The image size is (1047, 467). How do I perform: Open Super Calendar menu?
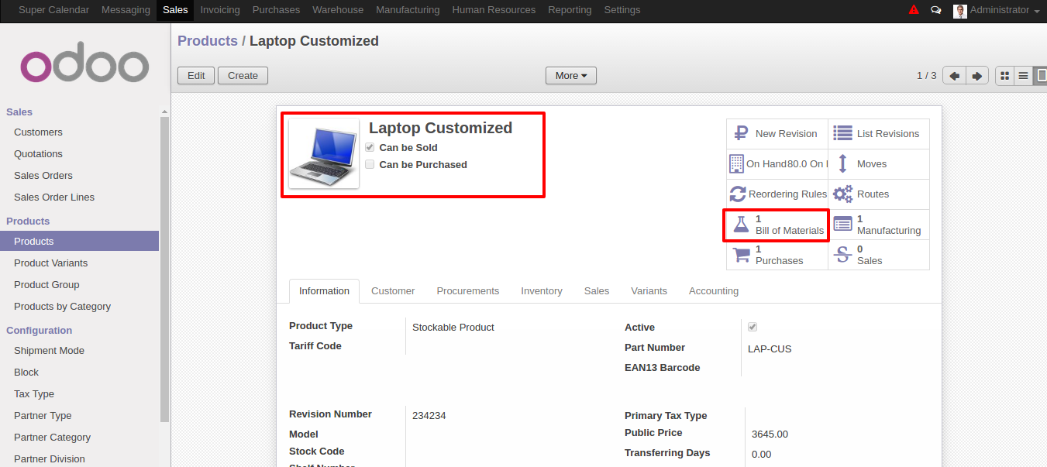point(53,10)
